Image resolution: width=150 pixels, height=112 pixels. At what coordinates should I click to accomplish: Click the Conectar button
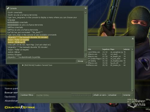127,95
